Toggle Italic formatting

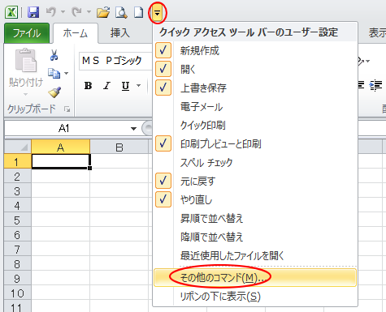click(106, 86)
